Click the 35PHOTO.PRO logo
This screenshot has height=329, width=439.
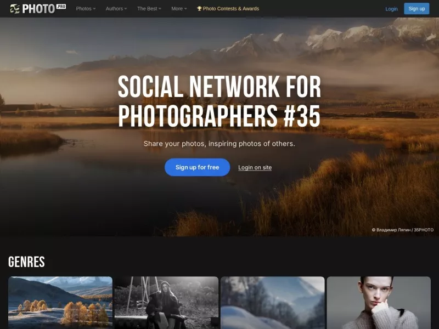click(38, 9)
